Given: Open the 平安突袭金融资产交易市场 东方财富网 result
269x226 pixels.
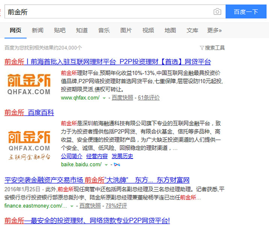Looking at the screenshot, I should pos(97,180).
